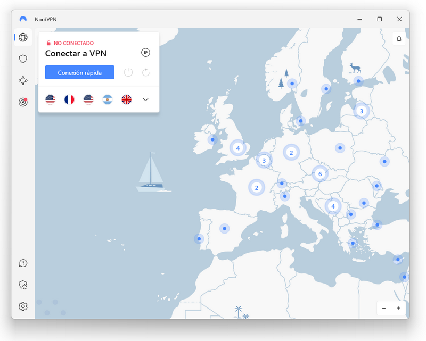426x341 pixels.
Task: Select the Moldova server dot
Action: (377, 186)
